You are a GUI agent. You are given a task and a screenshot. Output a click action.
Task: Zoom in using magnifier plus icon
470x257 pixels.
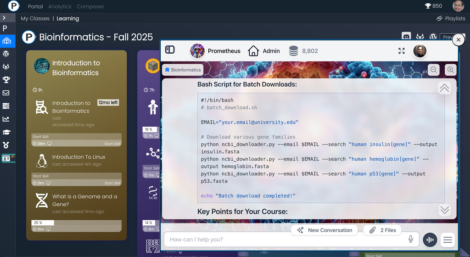click(x=451, y=70)
